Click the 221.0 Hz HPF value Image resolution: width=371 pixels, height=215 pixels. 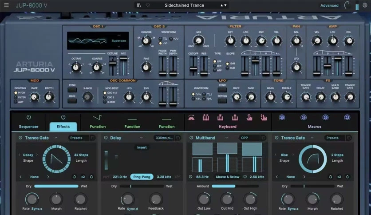click(x=120, y=177)
